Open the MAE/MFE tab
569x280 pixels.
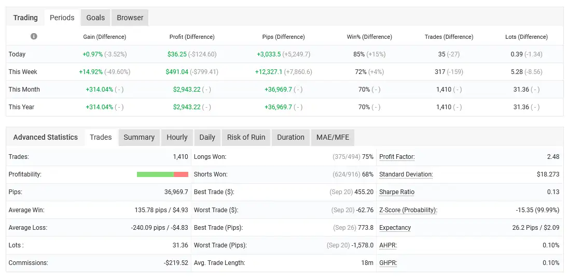pos(332,137)
